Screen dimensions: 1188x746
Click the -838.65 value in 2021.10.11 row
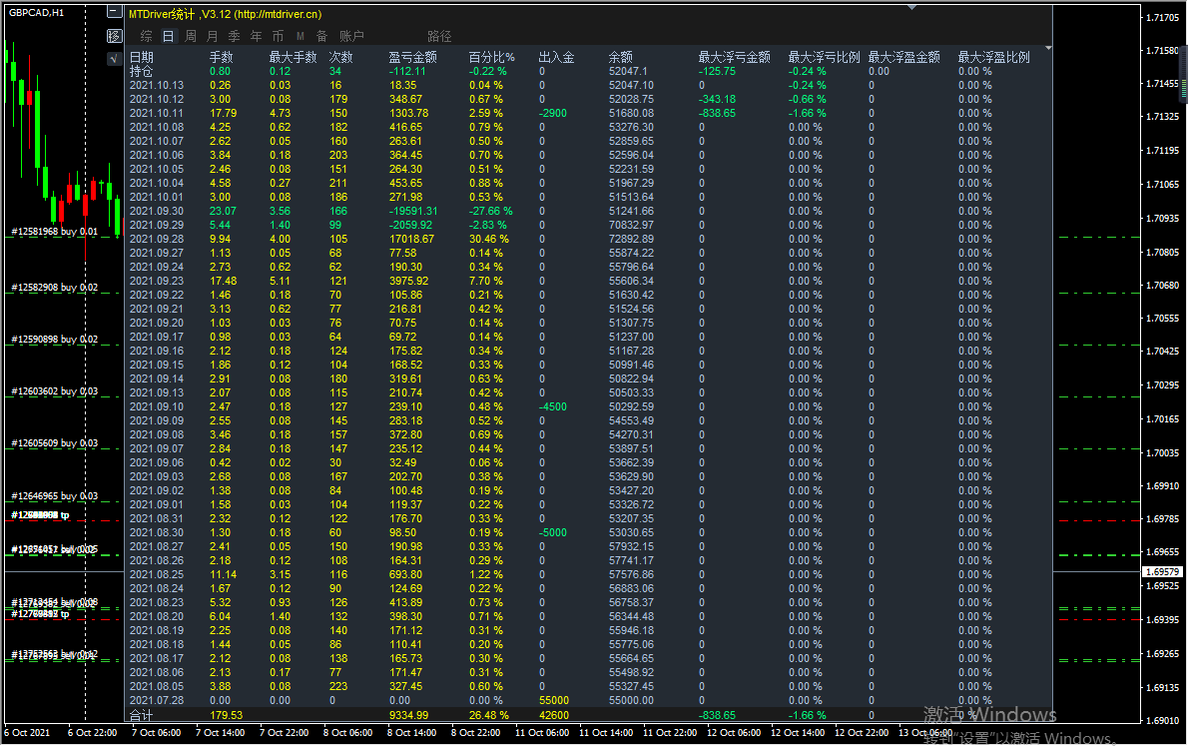tap(717, 113)
